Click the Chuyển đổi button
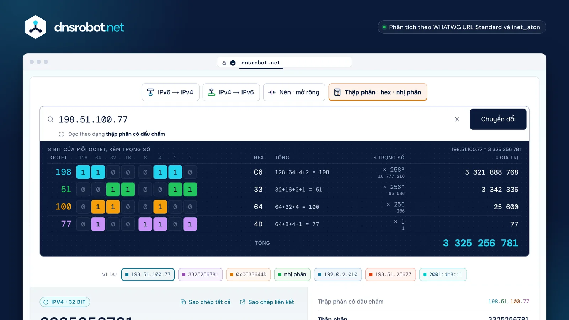 click(x=498, y=119)
